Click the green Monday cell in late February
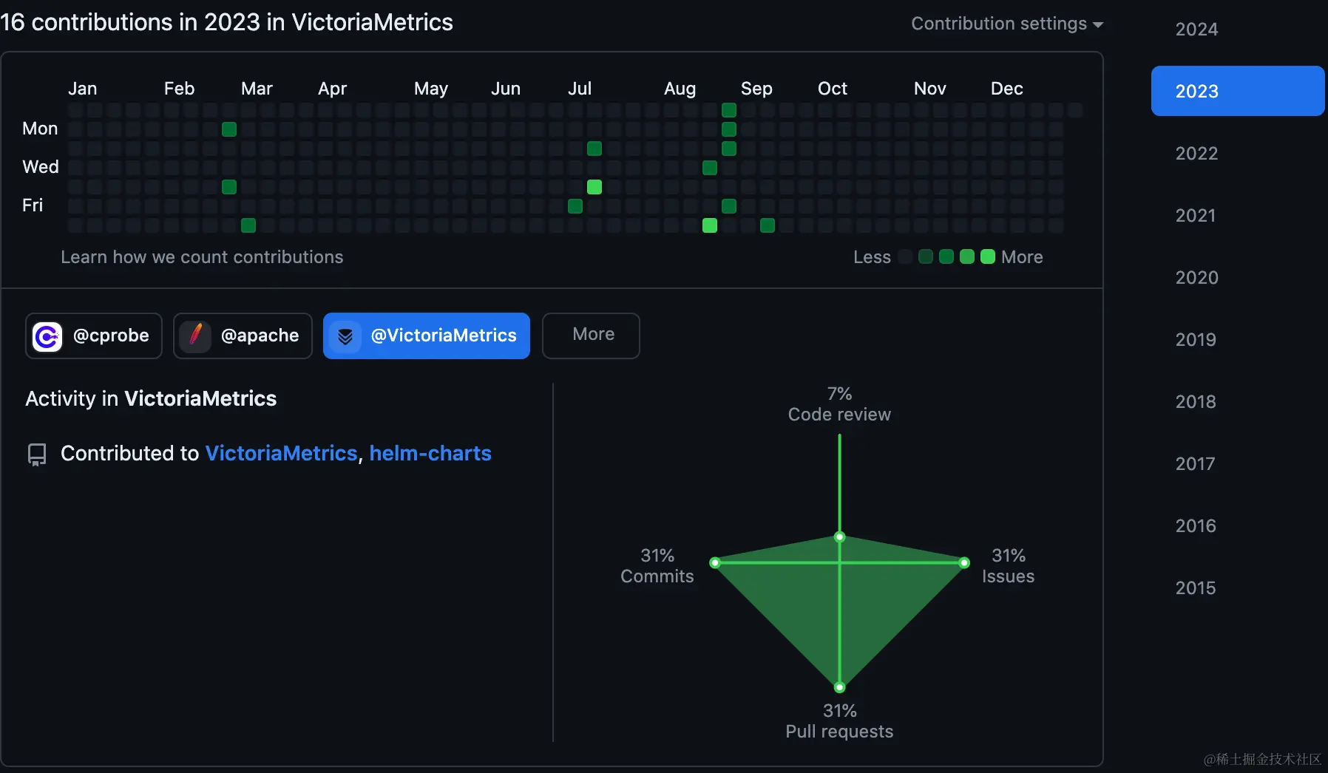This screenshot has width=1328, height=773. [229, 129]
